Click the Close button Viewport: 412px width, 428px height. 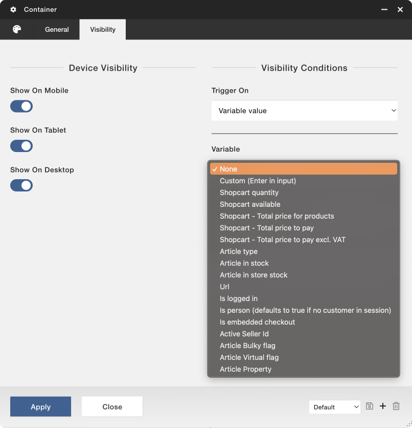112,407
